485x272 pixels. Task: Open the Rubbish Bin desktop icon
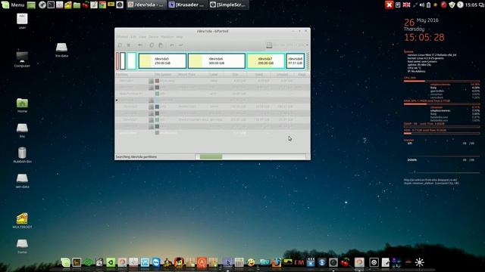[22, 155]
